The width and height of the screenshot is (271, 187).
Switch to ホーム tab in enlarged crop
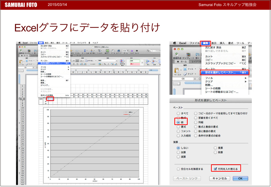point(181,62)
